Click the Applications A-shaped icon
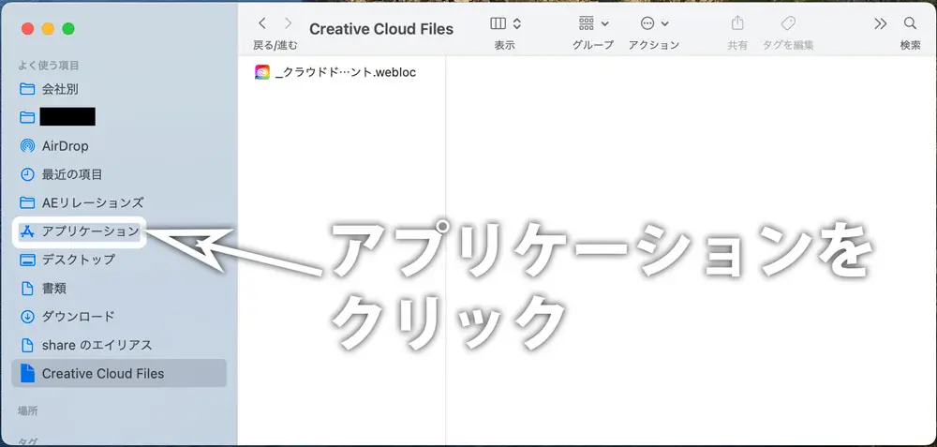The width and height of the screenshot is (937, 447). pos(27,231)
